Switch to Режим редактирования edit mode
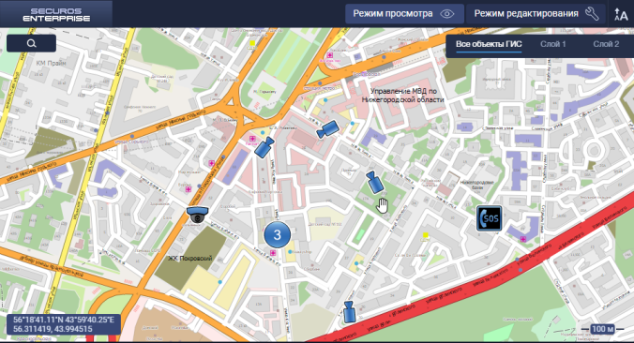This screenshot has height=343, width=634. pos(536,14)
